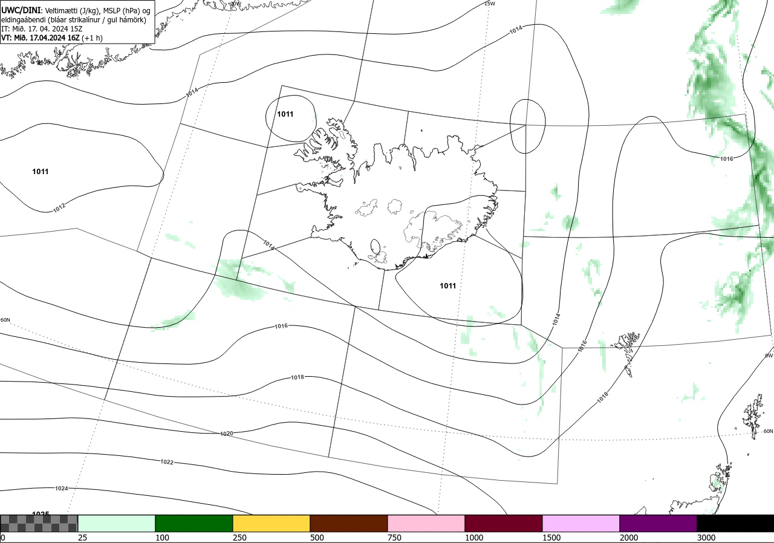Choose the dark purple 2000–3000 legend swatch
The height and width of the screenshot is (543, 774).
(x=659, y=523)
